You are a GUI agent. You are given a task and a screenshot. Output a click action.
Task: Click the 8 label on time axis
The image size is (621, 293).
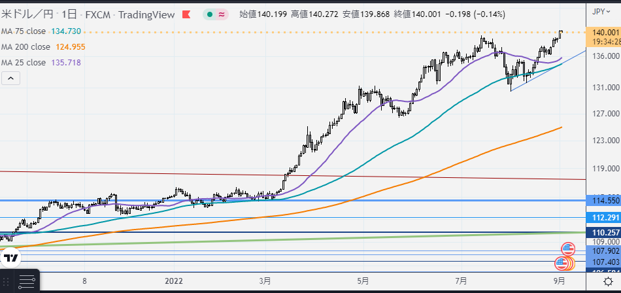84,281
